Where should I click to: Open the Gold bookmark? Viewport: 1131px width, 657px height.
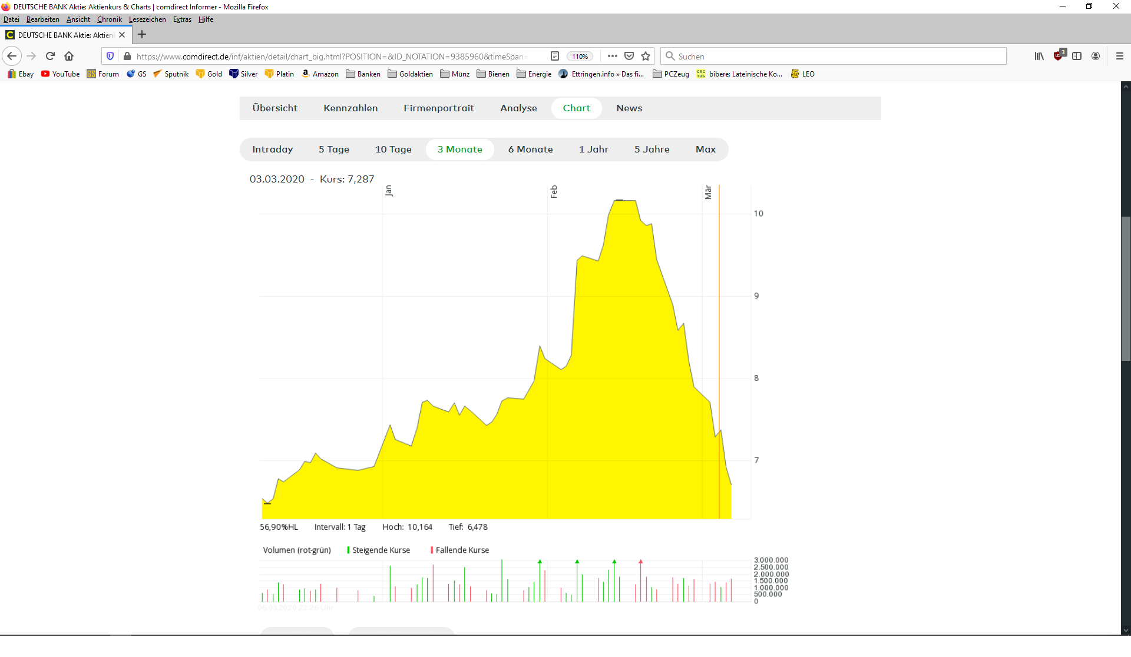[x=209, y=74]
